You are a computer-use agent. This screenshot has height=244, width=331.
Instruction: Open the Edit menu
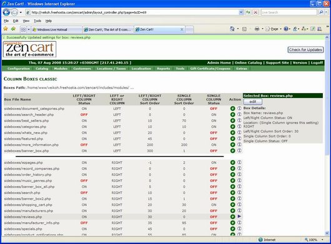click(x=16, y=21)
